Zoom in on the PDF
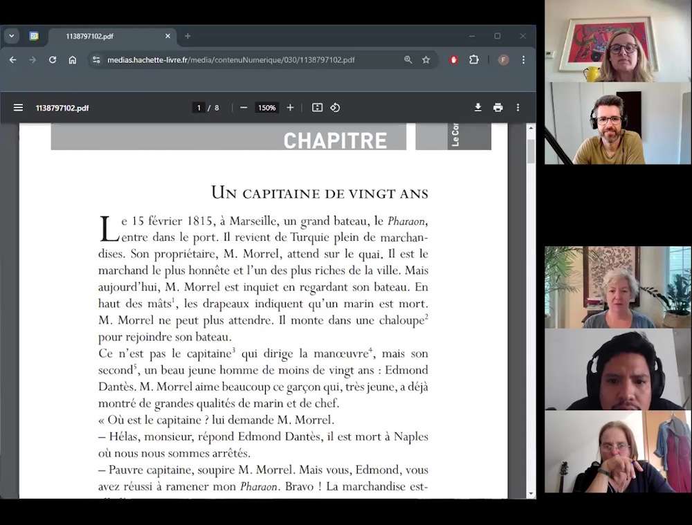Viewport: 692px width, 525px height. tap(290, 108)
